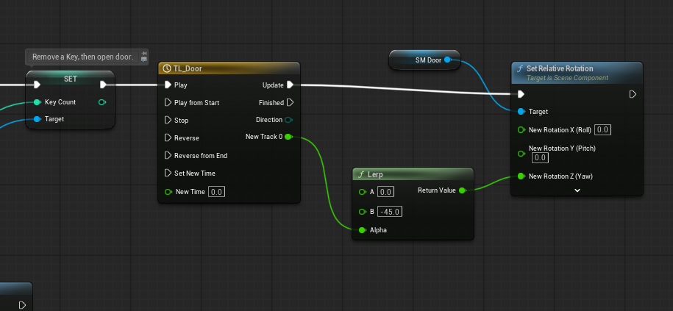This screenshot has height=311, width=673.
Task: Click the Direction output pin on TL_Door
Action: (x=289, y=120)
